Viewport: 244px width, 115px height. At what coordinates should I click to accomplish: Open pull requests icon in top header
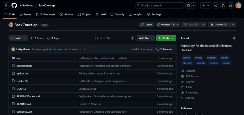(223, 5)
